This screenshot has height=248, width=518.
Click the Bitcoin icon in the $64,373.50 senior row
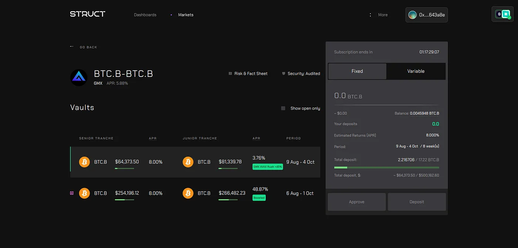(x=84, y=162)
